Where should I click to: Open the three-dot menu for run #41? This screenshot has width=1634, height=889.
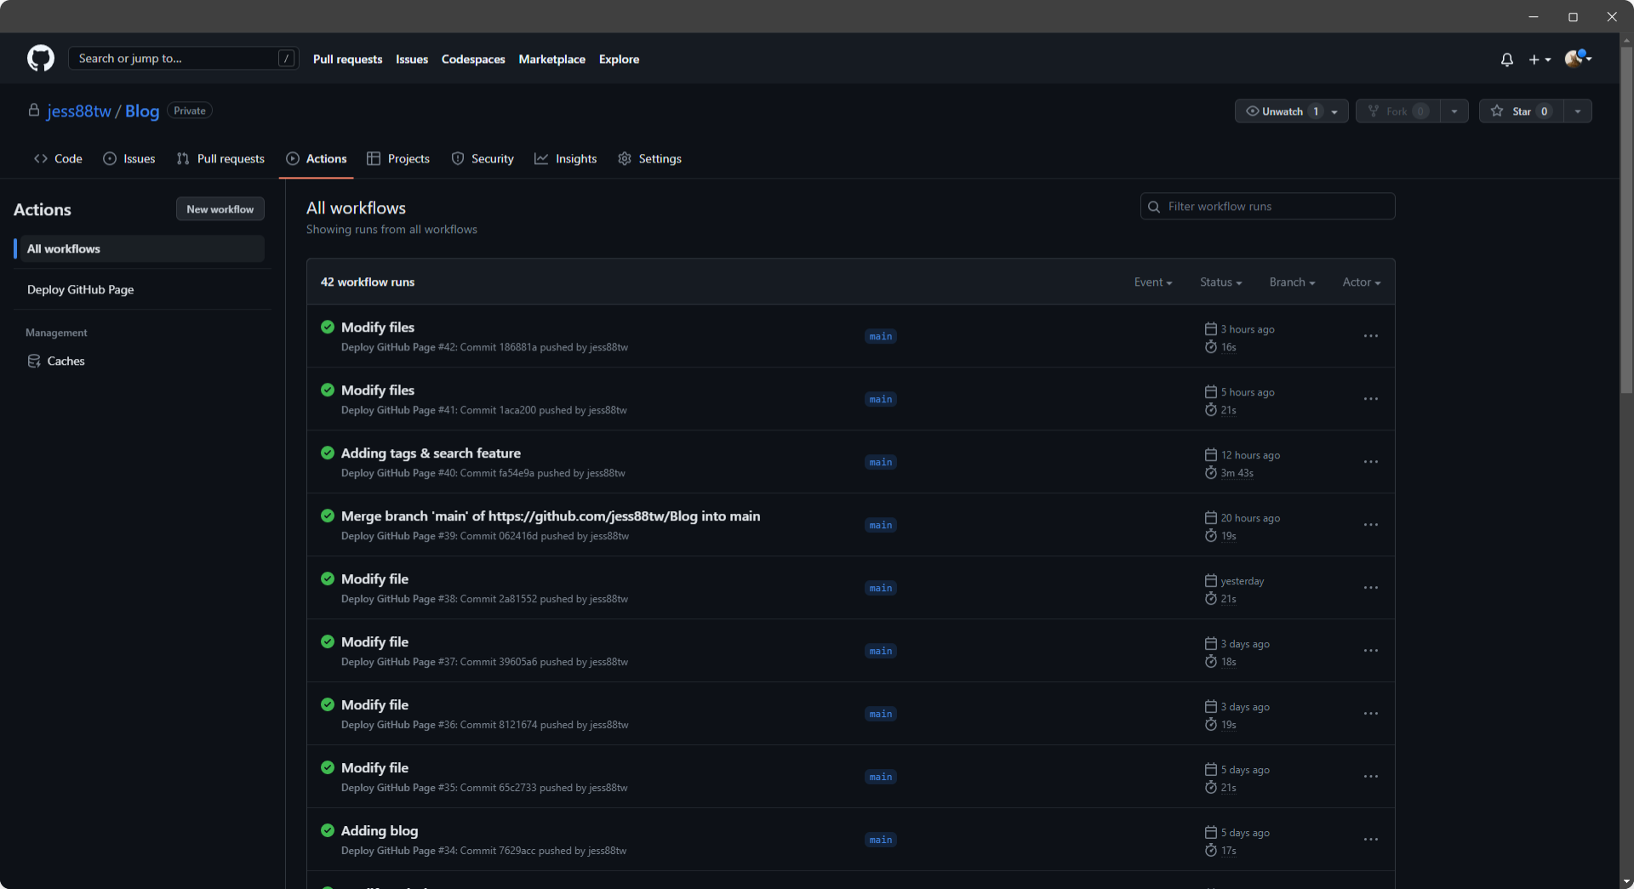[x=1371, y=399]
